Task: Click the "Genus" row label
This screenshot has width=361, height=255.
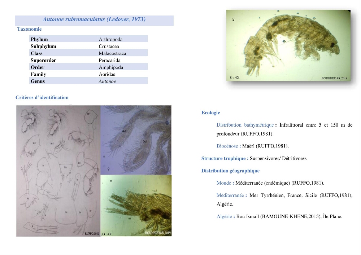Action: pyautogui.click(x=38, y=81)
